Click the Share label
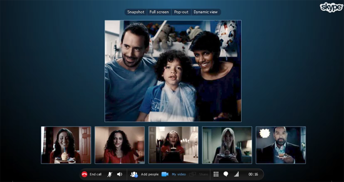This screenshot has width=344, height=182. pos(203,175)
